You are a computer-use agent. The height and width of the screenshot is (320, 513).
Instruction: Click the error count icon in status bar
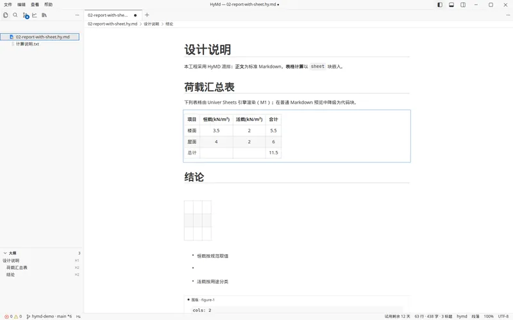pos(6,316)
